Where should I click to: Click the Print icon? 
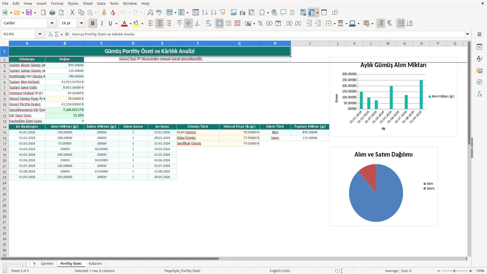52,13
